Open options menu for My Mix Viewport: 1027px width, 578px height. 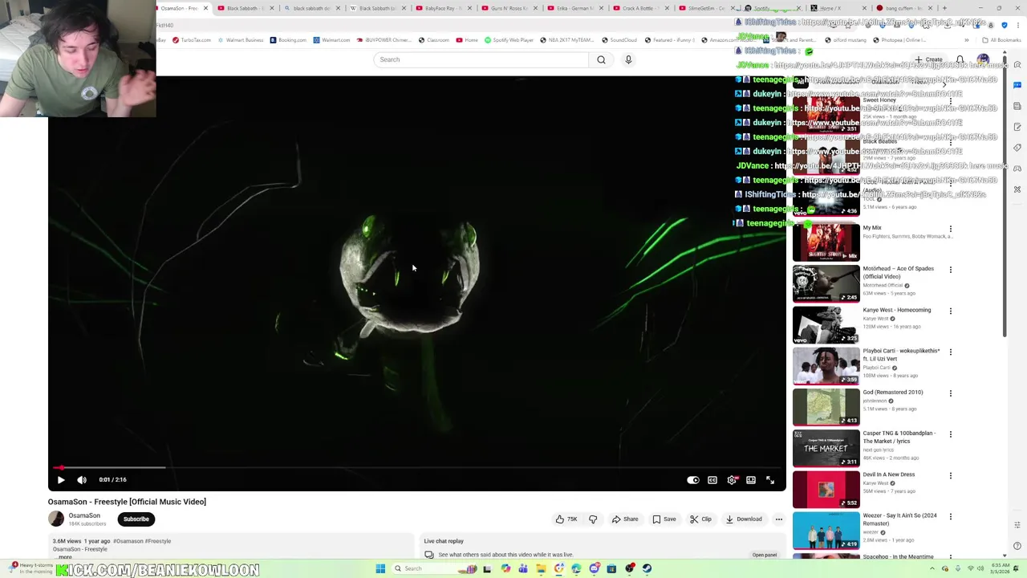951,229
